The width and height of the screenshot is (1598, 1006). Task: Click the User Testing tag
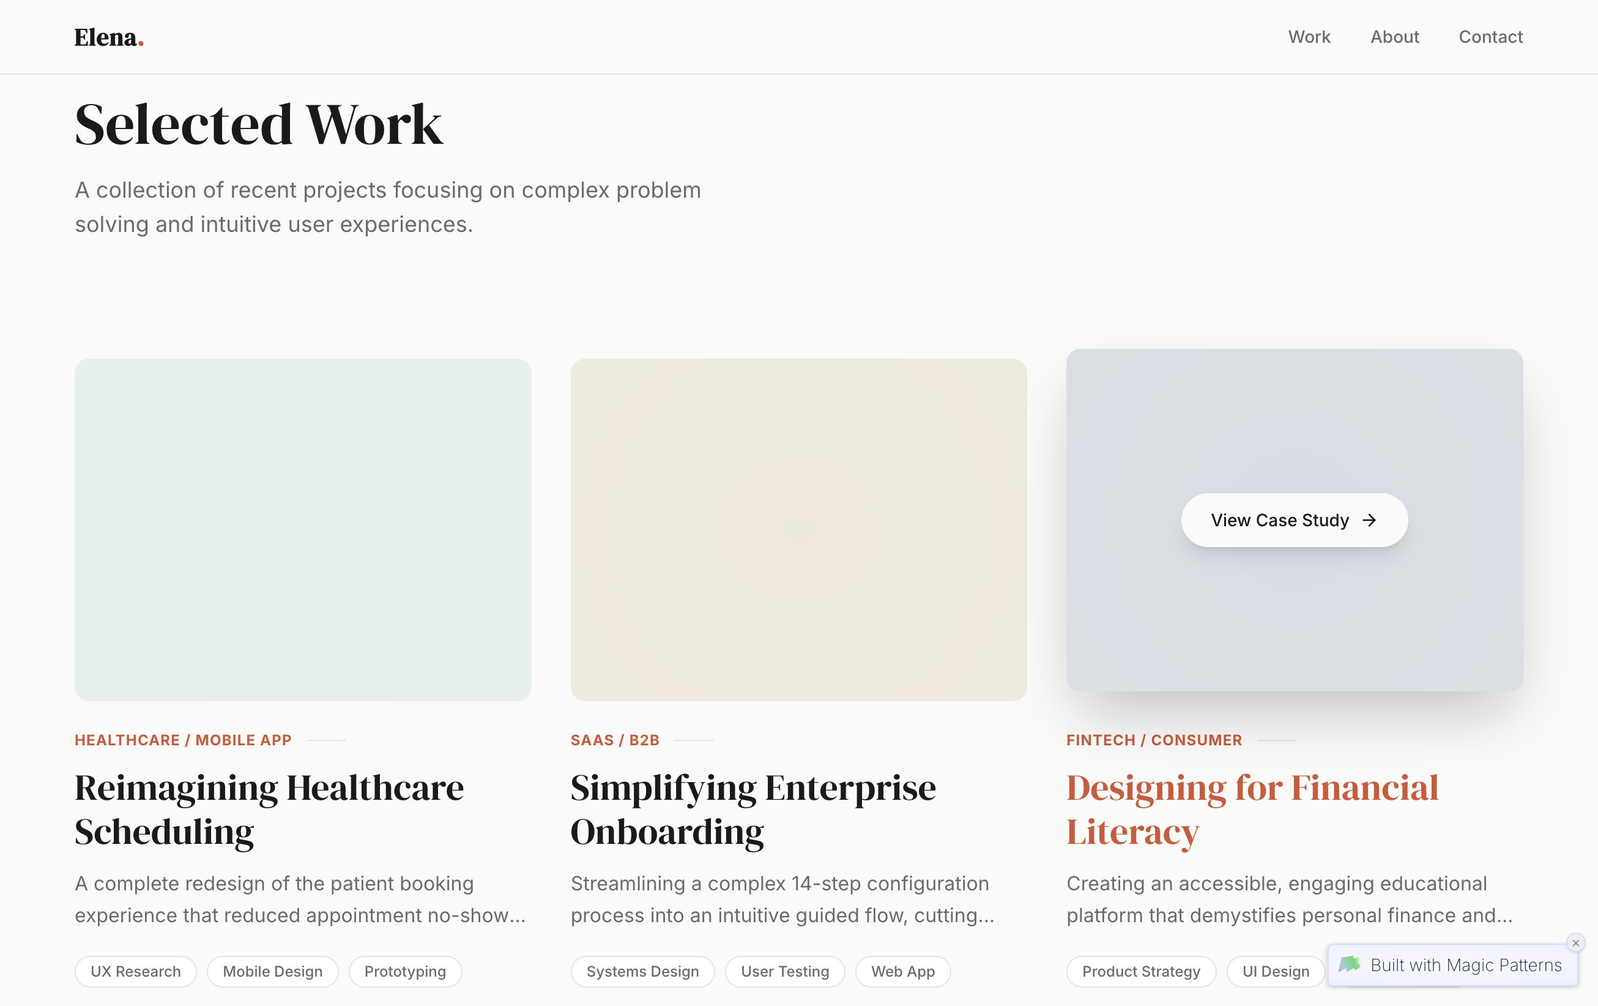(x=784, y=972)
